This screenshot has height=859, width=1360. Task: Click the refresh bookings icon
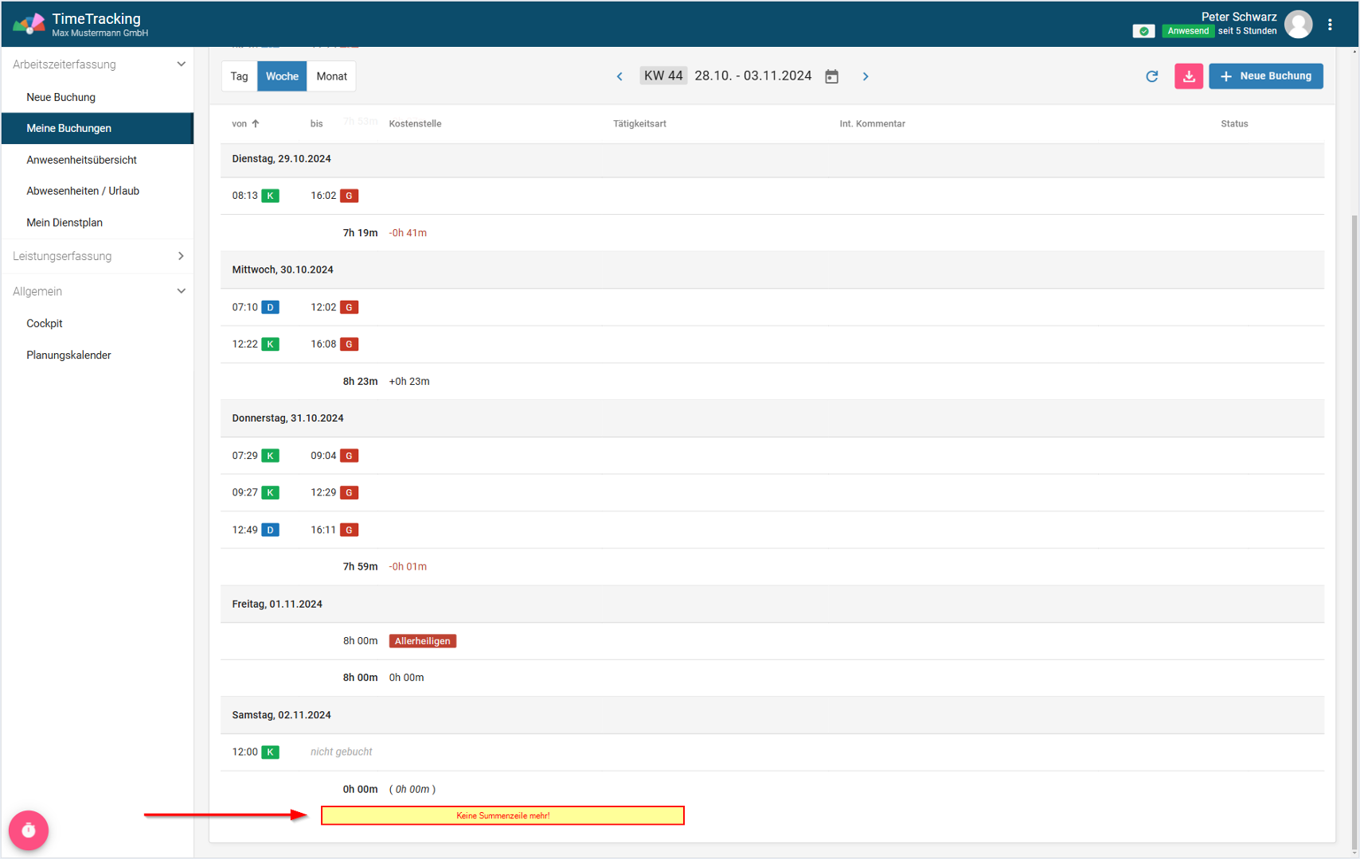click(1151, 76)
